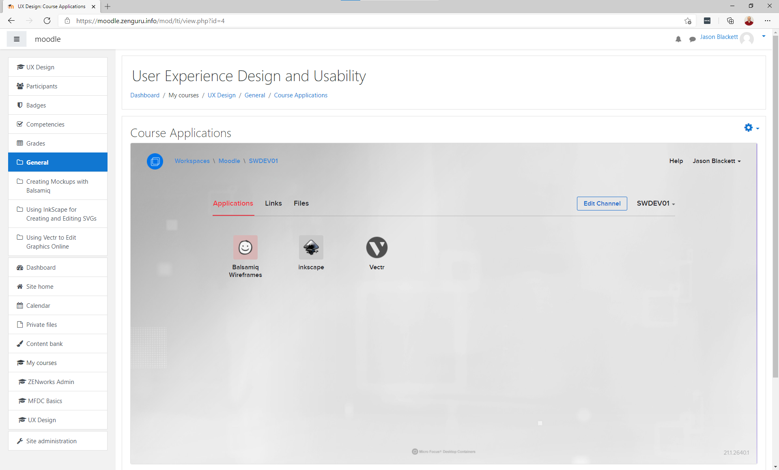Switch to the Links tab
The width and height of the screenshot is (779, 470).
point(273,204)
